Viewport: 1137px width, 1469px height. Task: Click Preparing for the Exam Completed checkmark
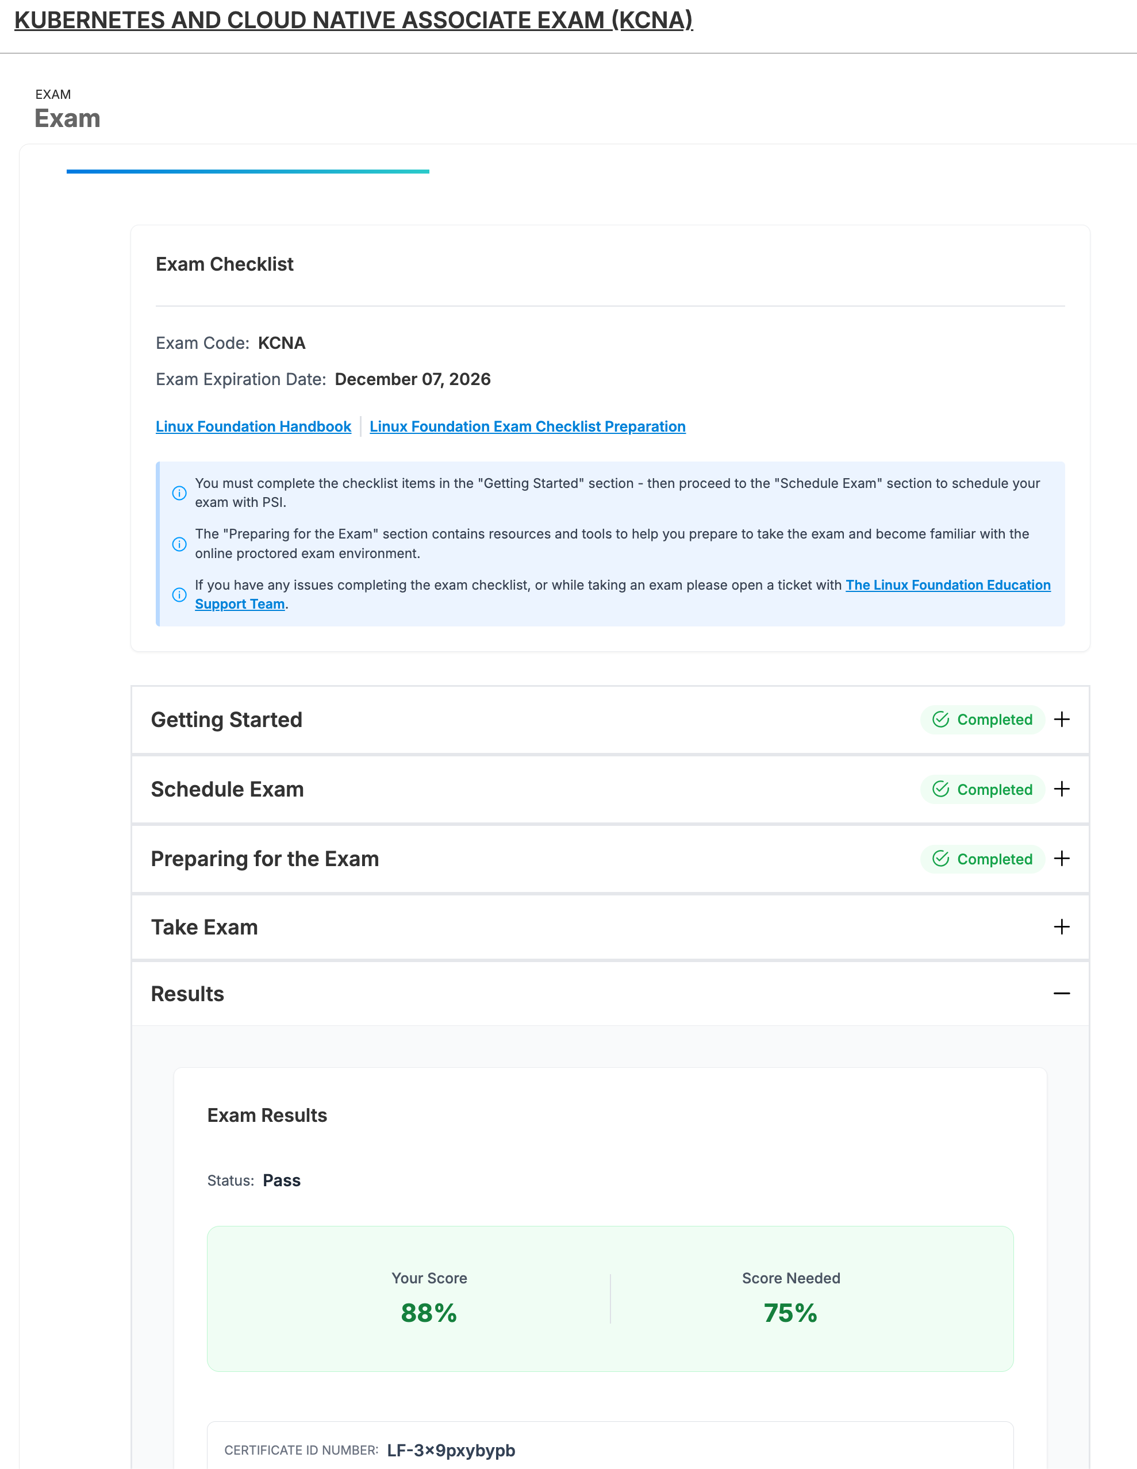(x=940, y=859)
